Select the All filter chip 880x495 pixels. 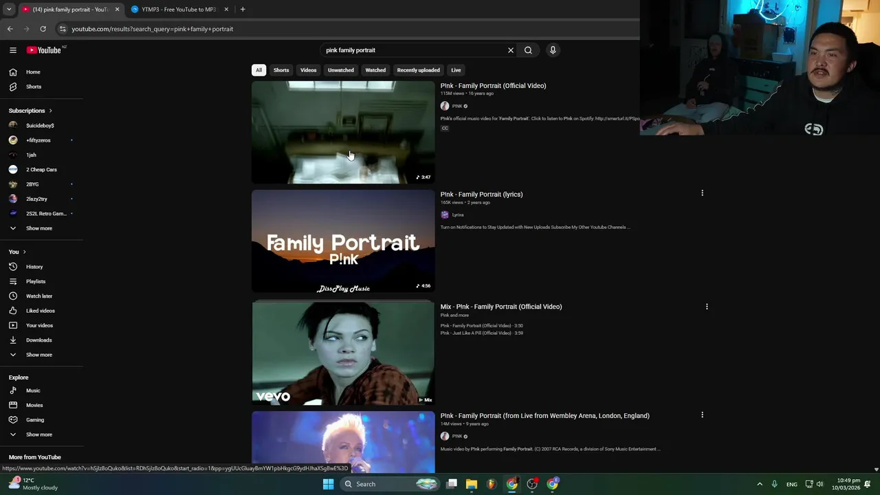pos(258,70)
